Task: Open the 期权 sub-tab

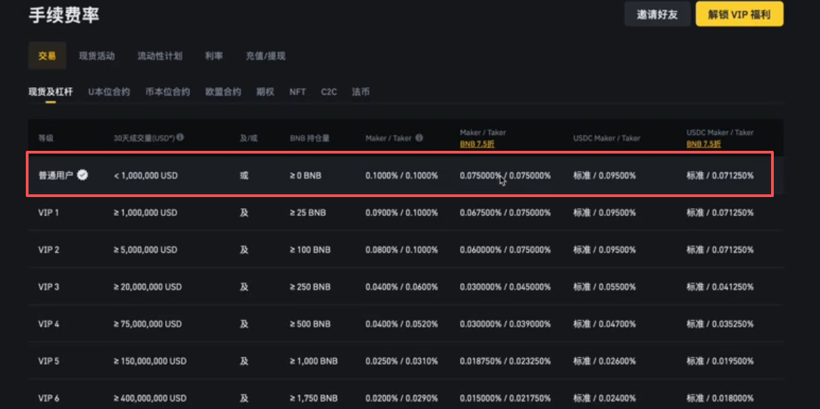Action: point(265,92)
